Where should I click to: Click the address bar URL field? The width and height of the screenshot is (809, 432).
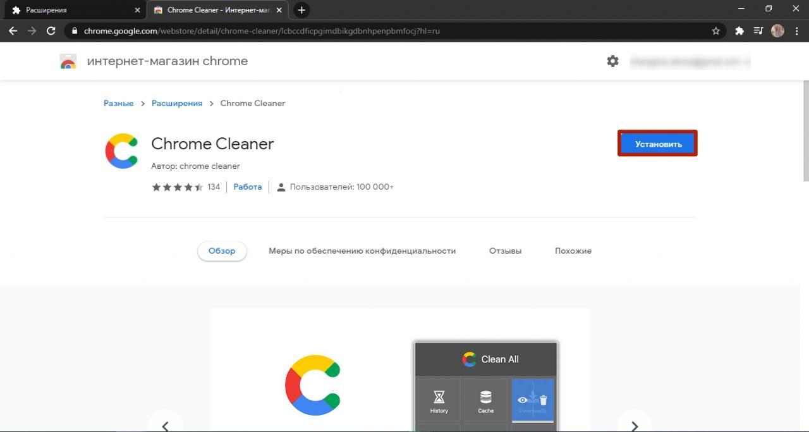pyautogui.click(x=395, y=30)
